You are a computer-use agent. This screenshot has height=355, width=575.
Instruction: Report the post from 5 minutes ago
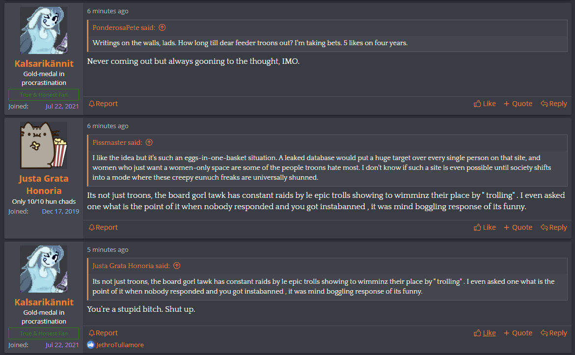pos(103,333)
